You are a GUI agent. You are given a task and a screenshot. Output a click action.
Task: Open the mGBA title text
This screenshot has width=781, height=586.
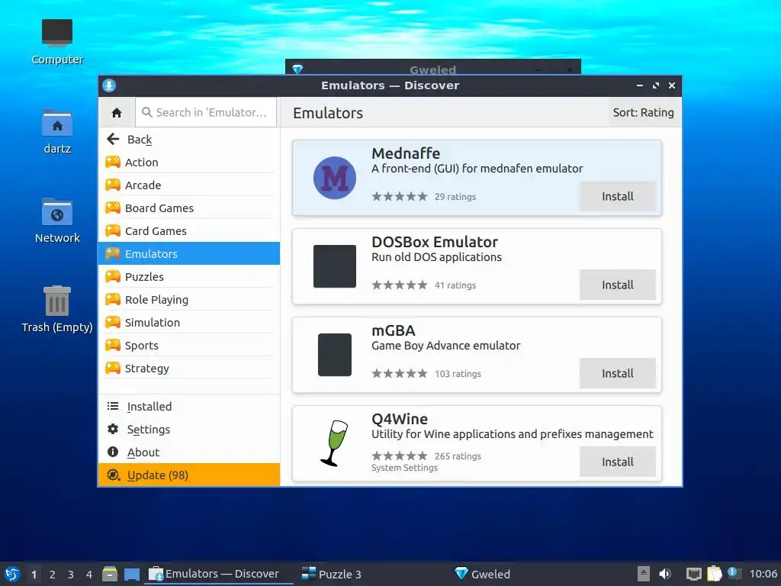pyautogui.click(x=393, y=331)
